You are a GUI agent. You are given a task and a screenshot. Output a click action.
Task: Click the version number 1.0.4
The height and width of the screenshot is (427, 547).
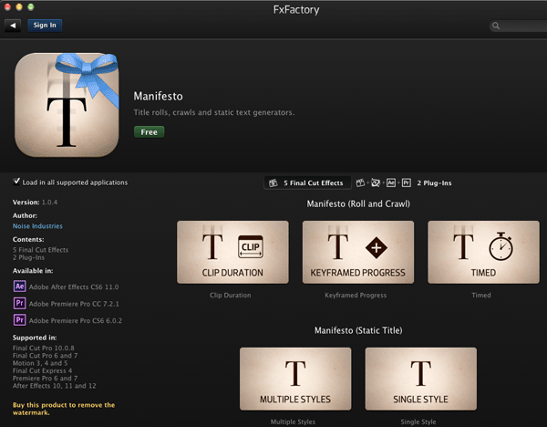(49, 203)
